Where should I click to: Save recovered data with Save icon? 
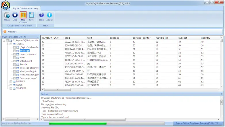pos(31,16)
